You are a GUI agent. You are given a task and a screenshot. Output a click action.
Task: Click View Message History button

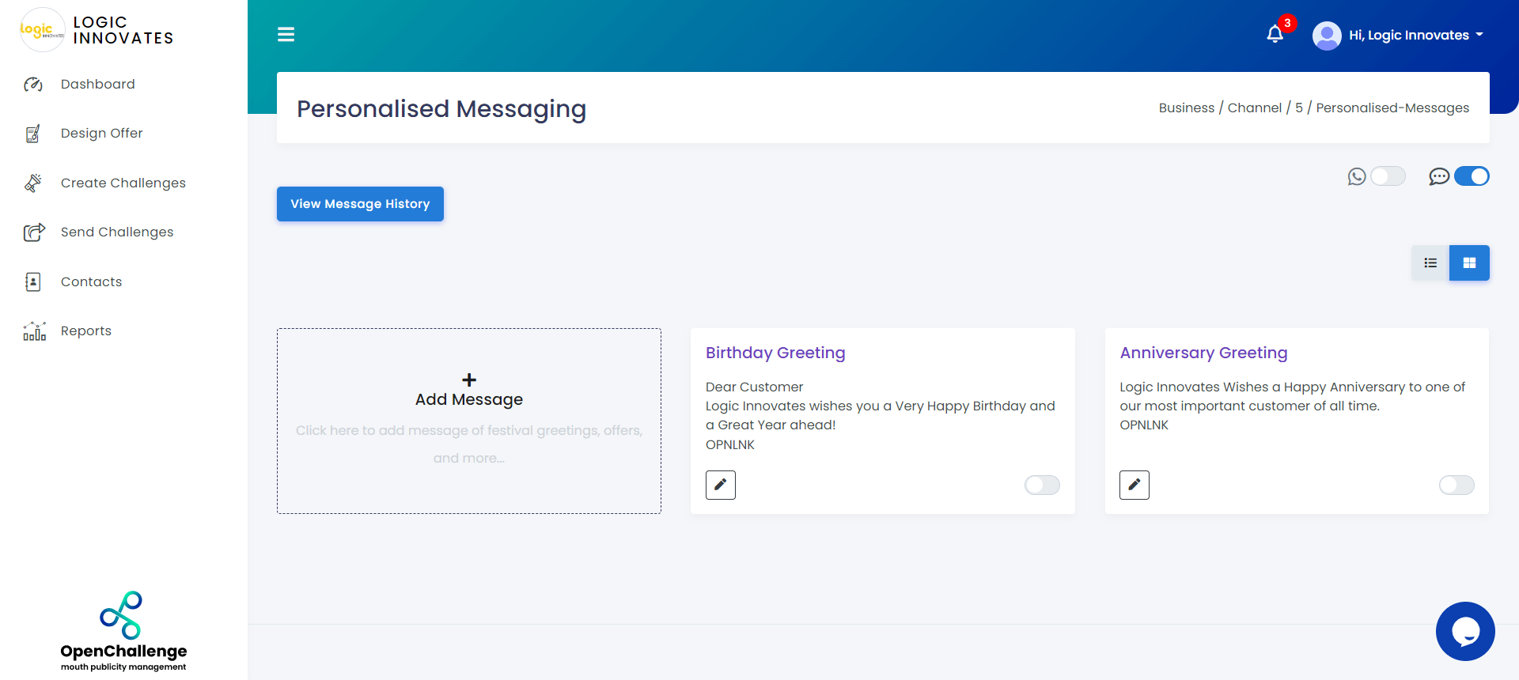pyautogui.click(x=360, y=204)
